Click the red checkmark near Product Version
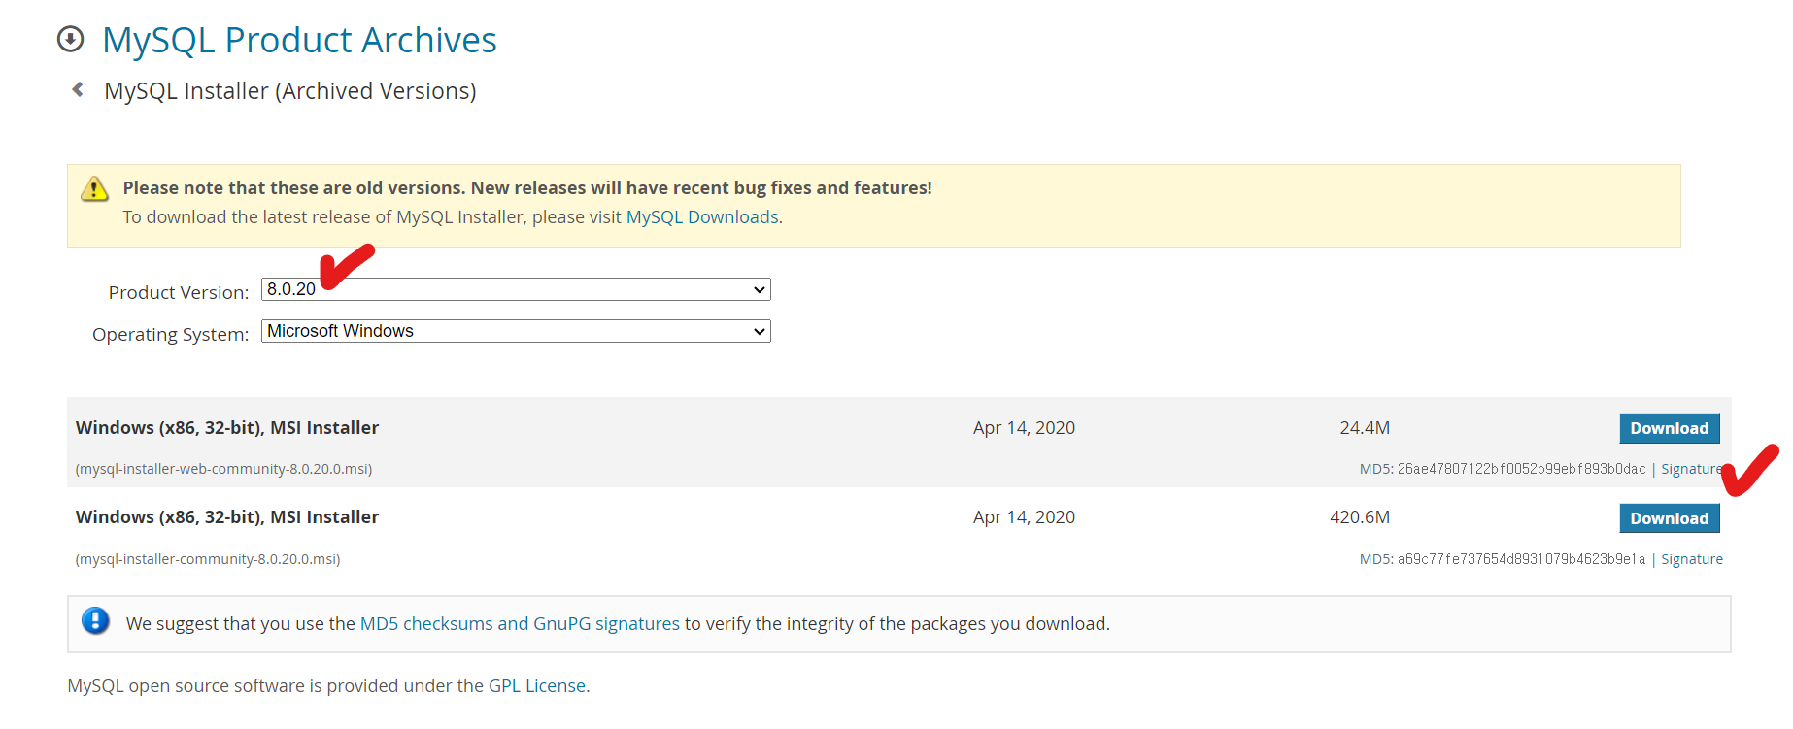The height and width of the screenshot is (729, 1793). [346, 267]
